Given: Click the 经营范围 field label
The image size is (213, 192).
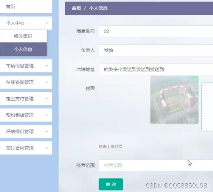Looking at the screenshot, I should [x=85, y=165].
